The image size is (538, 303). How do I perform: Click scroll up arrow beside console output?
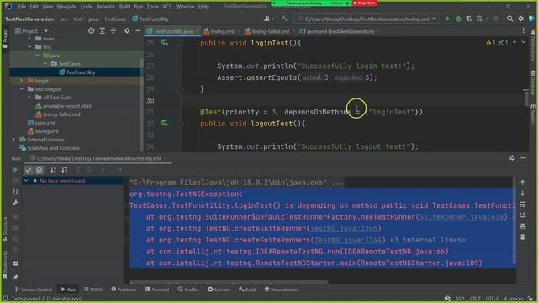point(523,183)
